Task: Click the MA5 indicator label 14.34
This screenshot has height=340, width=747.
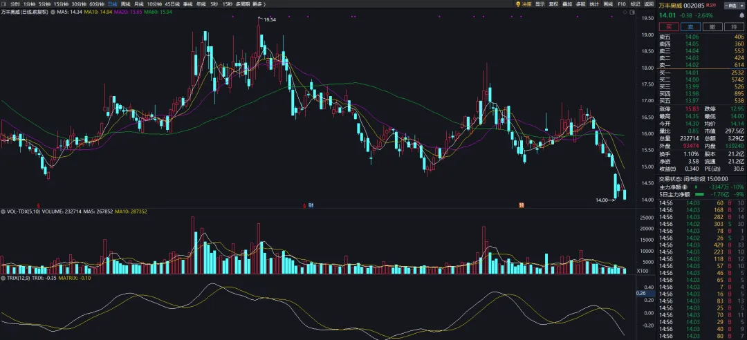Action: (70, 12)
